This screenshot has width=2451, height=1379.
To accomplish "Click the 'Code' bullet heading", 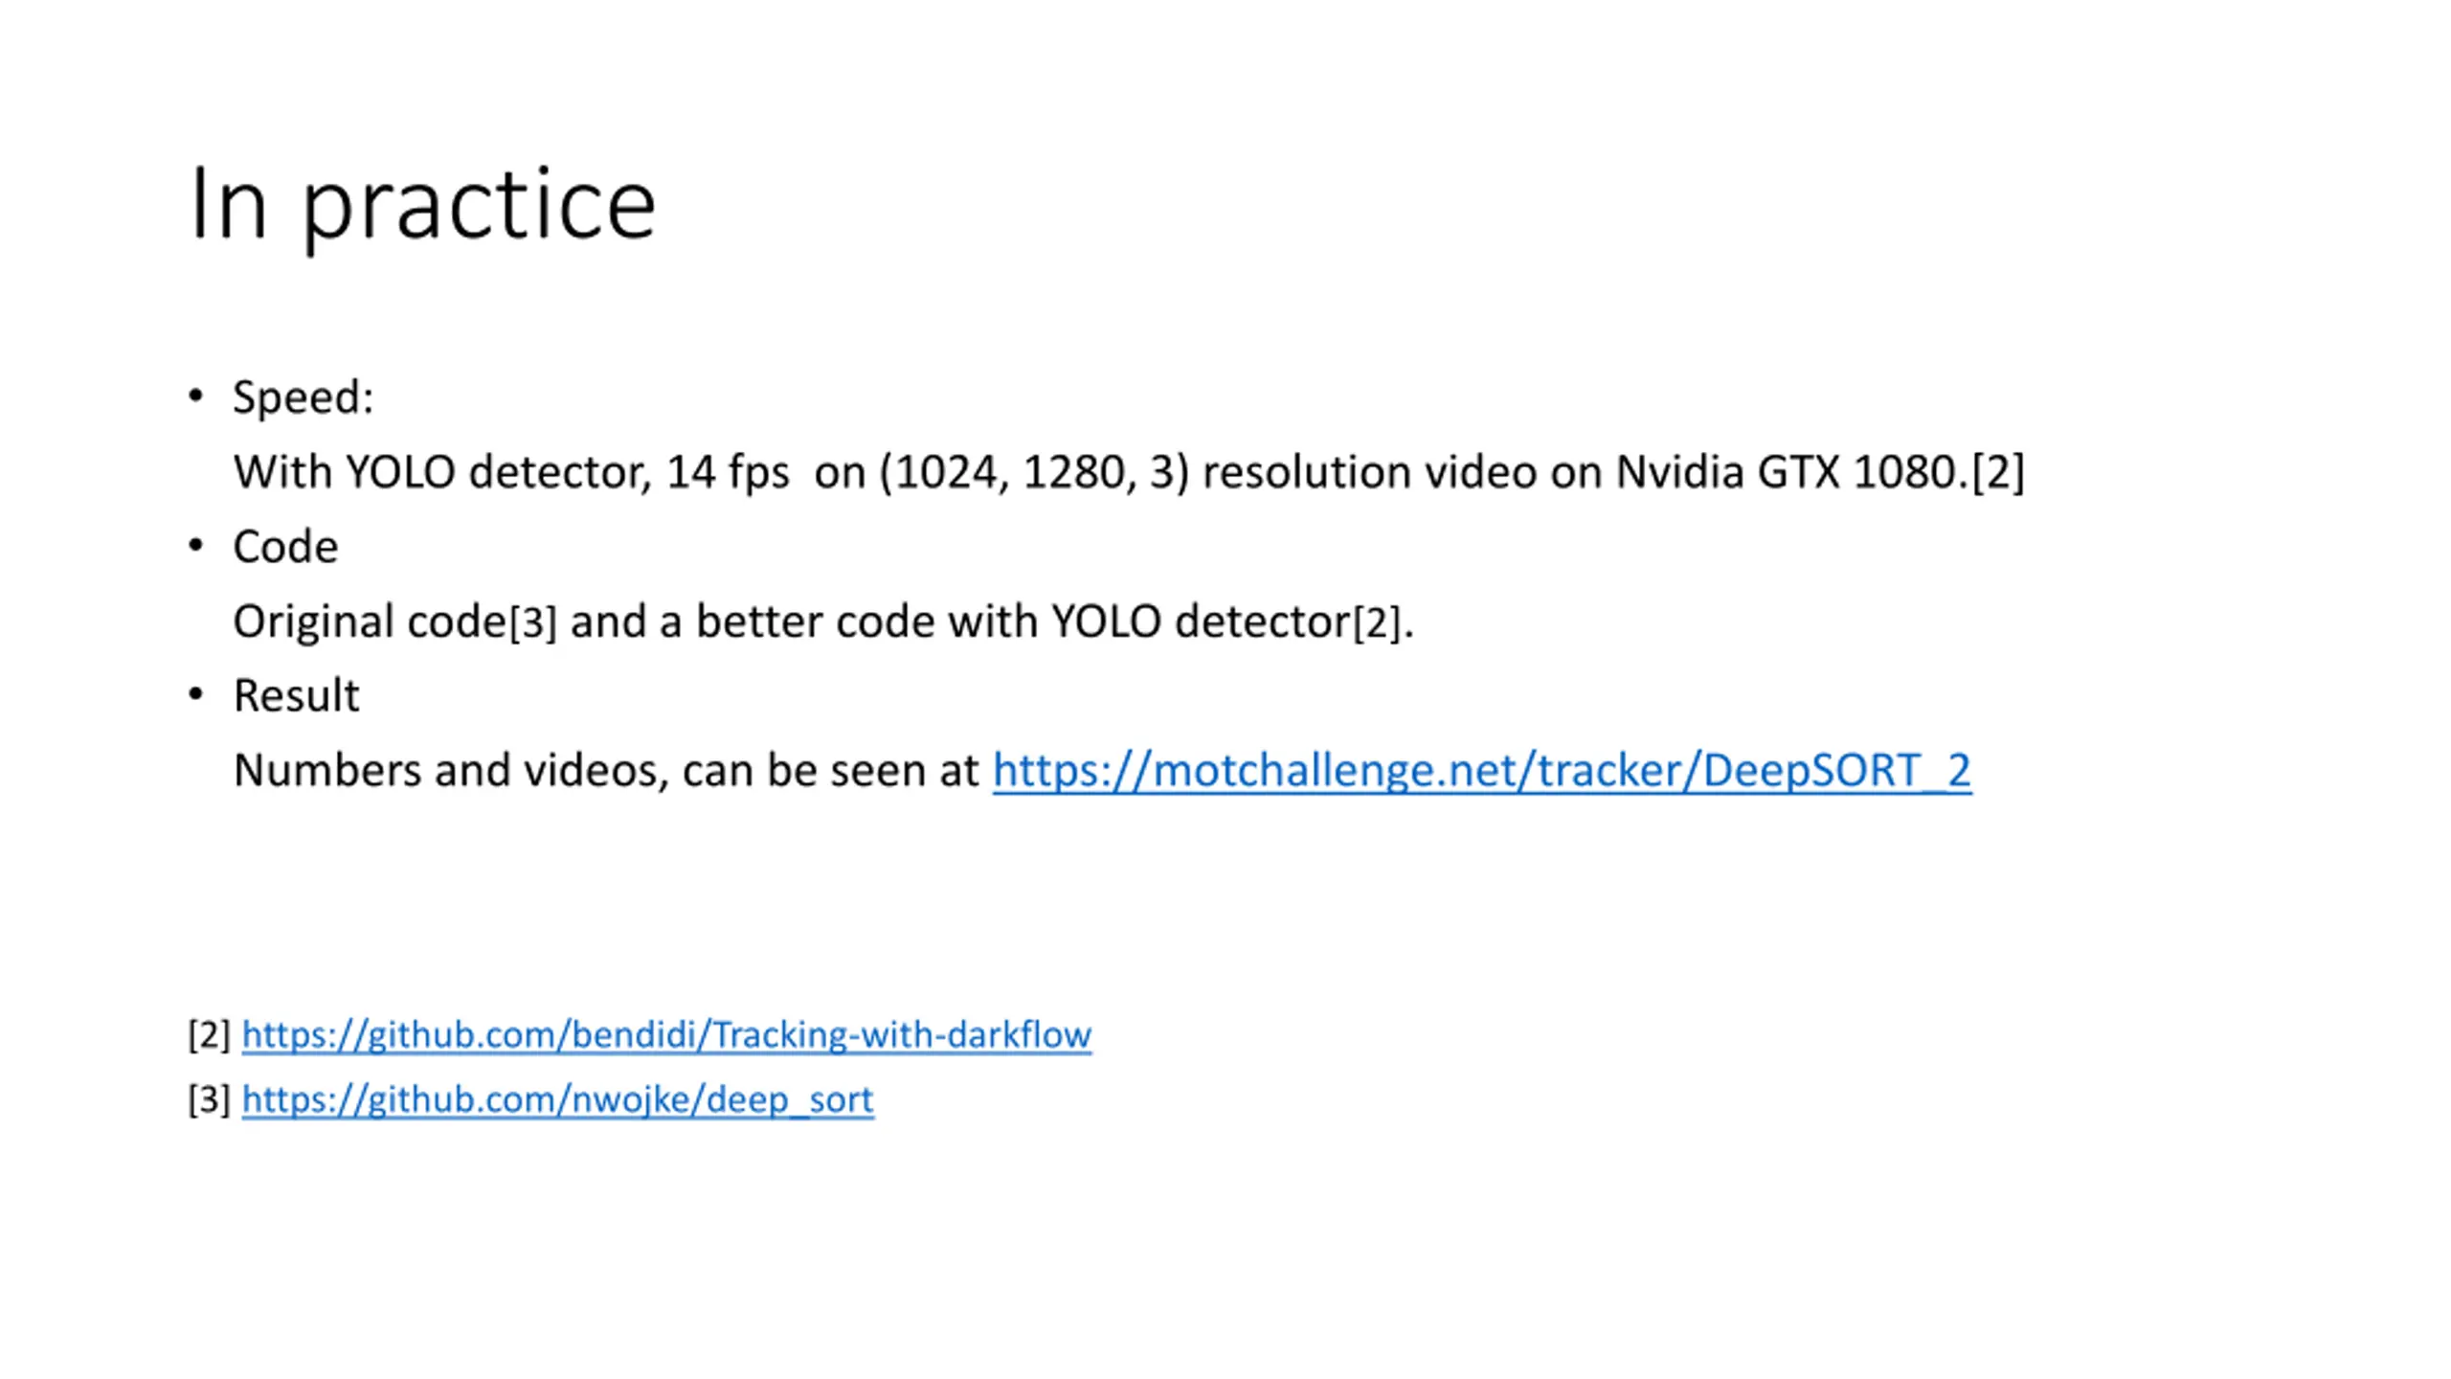I will [285, 547].
